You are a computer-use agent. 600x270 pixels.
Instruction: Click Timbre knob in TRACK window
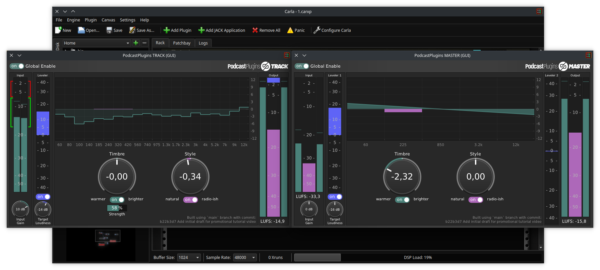pyautogui.click(x=117, y=177)
